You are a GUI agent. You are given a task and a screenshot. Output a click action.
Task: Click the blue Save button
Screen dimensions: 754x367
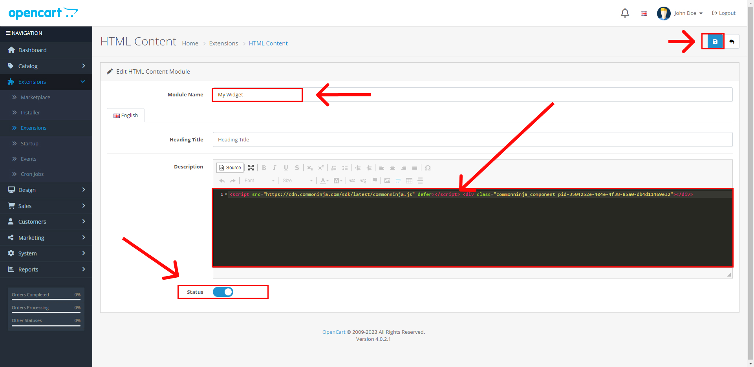click(x=715, y=42)
